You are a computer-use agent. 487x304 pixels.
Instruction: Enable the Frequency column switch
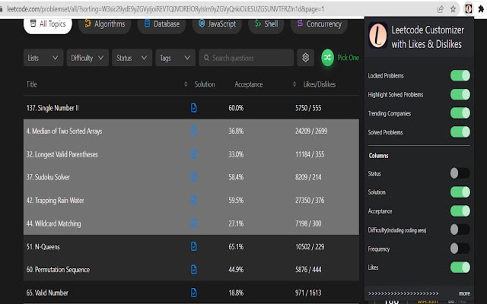point(460,249)
